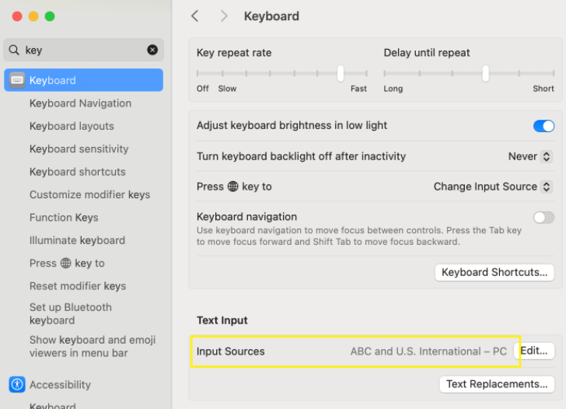Select Keyboard shortcuts search result
This screenshot has width=566, height=409.
[x=78, y=172]
